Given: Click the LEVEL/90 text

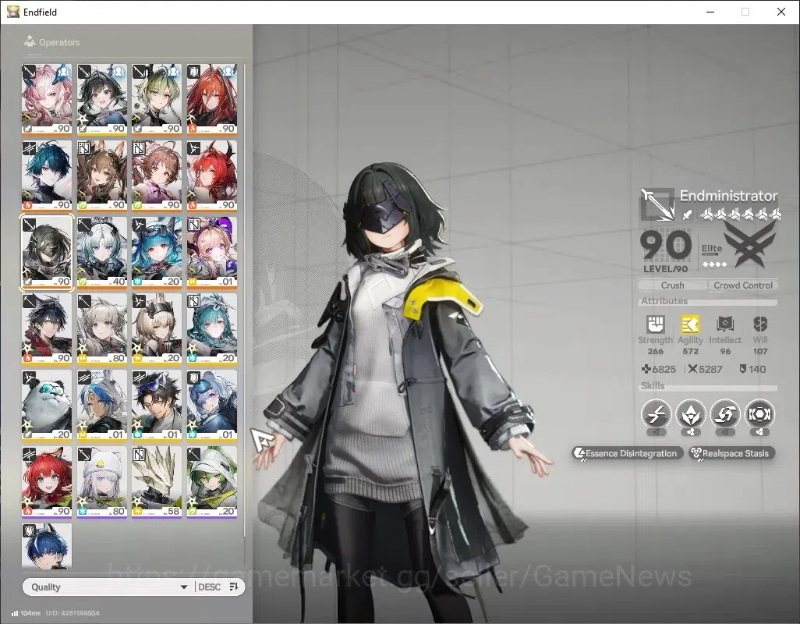Looking at the screenshot, I should pyautogui.click(x=665, y=269).
